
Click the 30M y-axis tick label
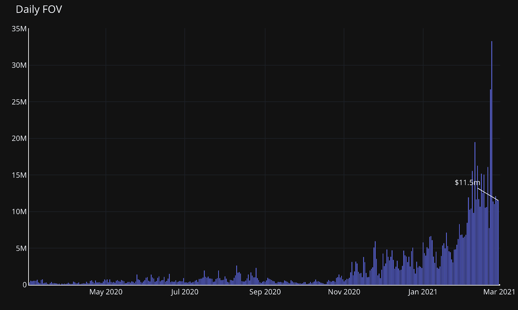(x=19, y=65)
